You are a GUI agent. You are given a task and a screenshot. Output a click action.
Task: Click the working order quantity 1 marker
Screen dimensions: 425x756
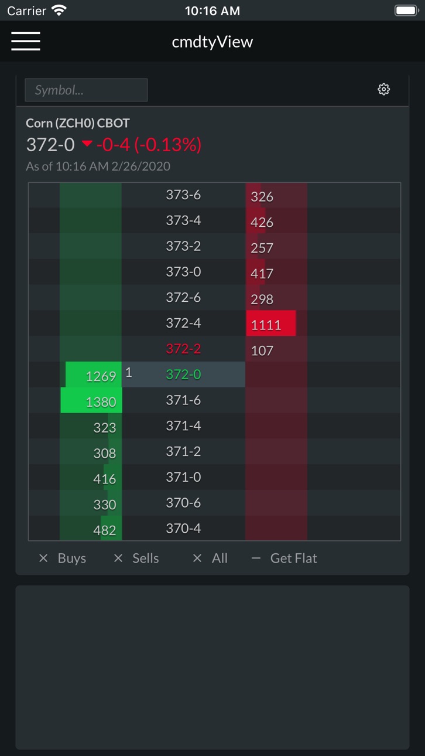point(129,372)
